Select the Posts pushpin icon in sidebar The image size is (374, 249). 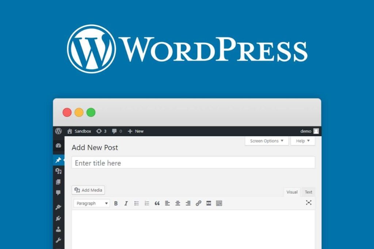click(58, 160)
